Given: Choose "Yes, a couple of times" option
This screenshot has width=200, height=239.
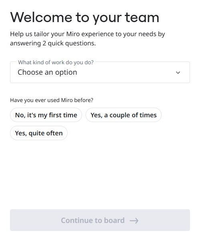Looking at the screenshot, I should tap(124, 115).
